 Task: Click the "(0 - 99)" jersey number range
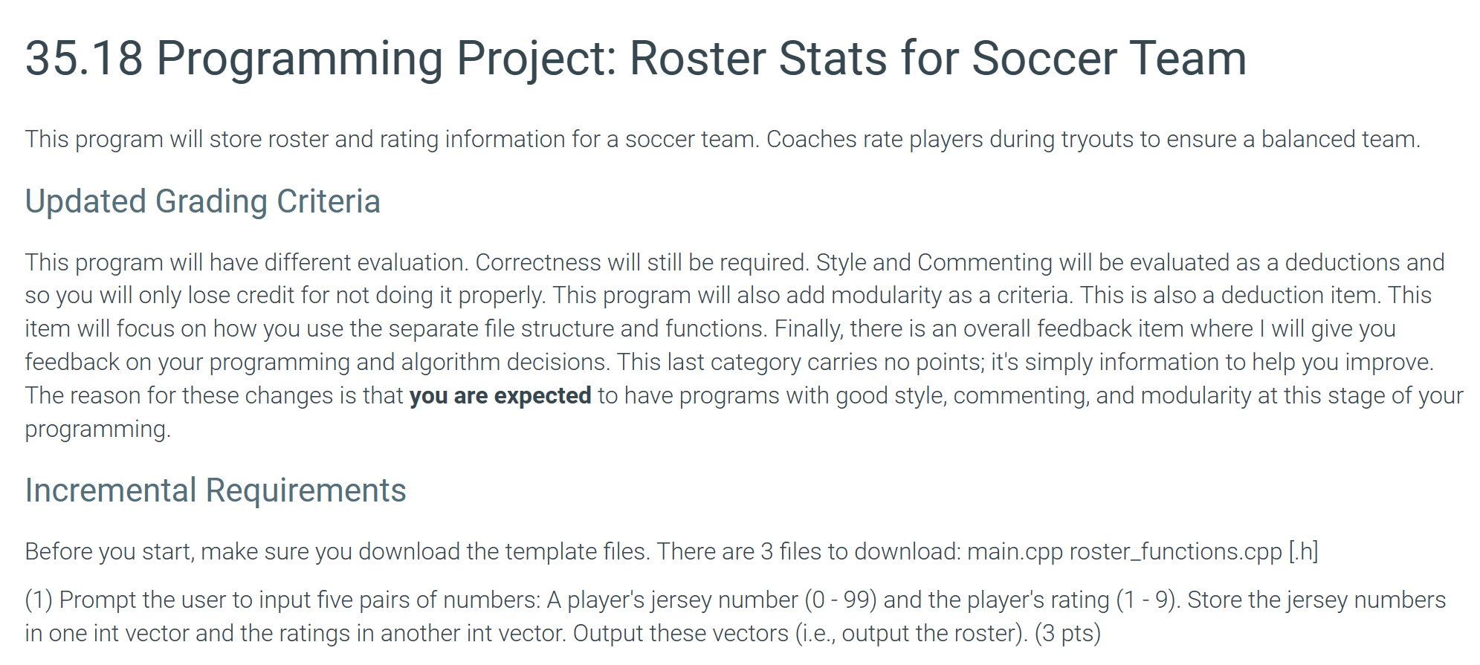pos(841,600)
